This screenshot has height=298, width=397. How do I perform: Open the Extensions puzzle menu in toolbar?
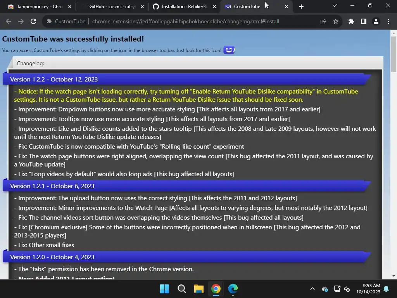tap(351, 22)
